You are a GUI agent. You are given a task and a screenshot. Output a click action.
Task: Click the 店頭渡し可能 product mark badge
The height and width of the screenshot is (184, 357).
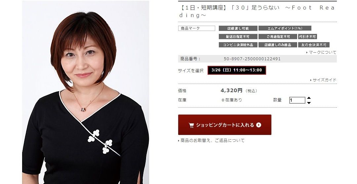(x=238, y=28)
